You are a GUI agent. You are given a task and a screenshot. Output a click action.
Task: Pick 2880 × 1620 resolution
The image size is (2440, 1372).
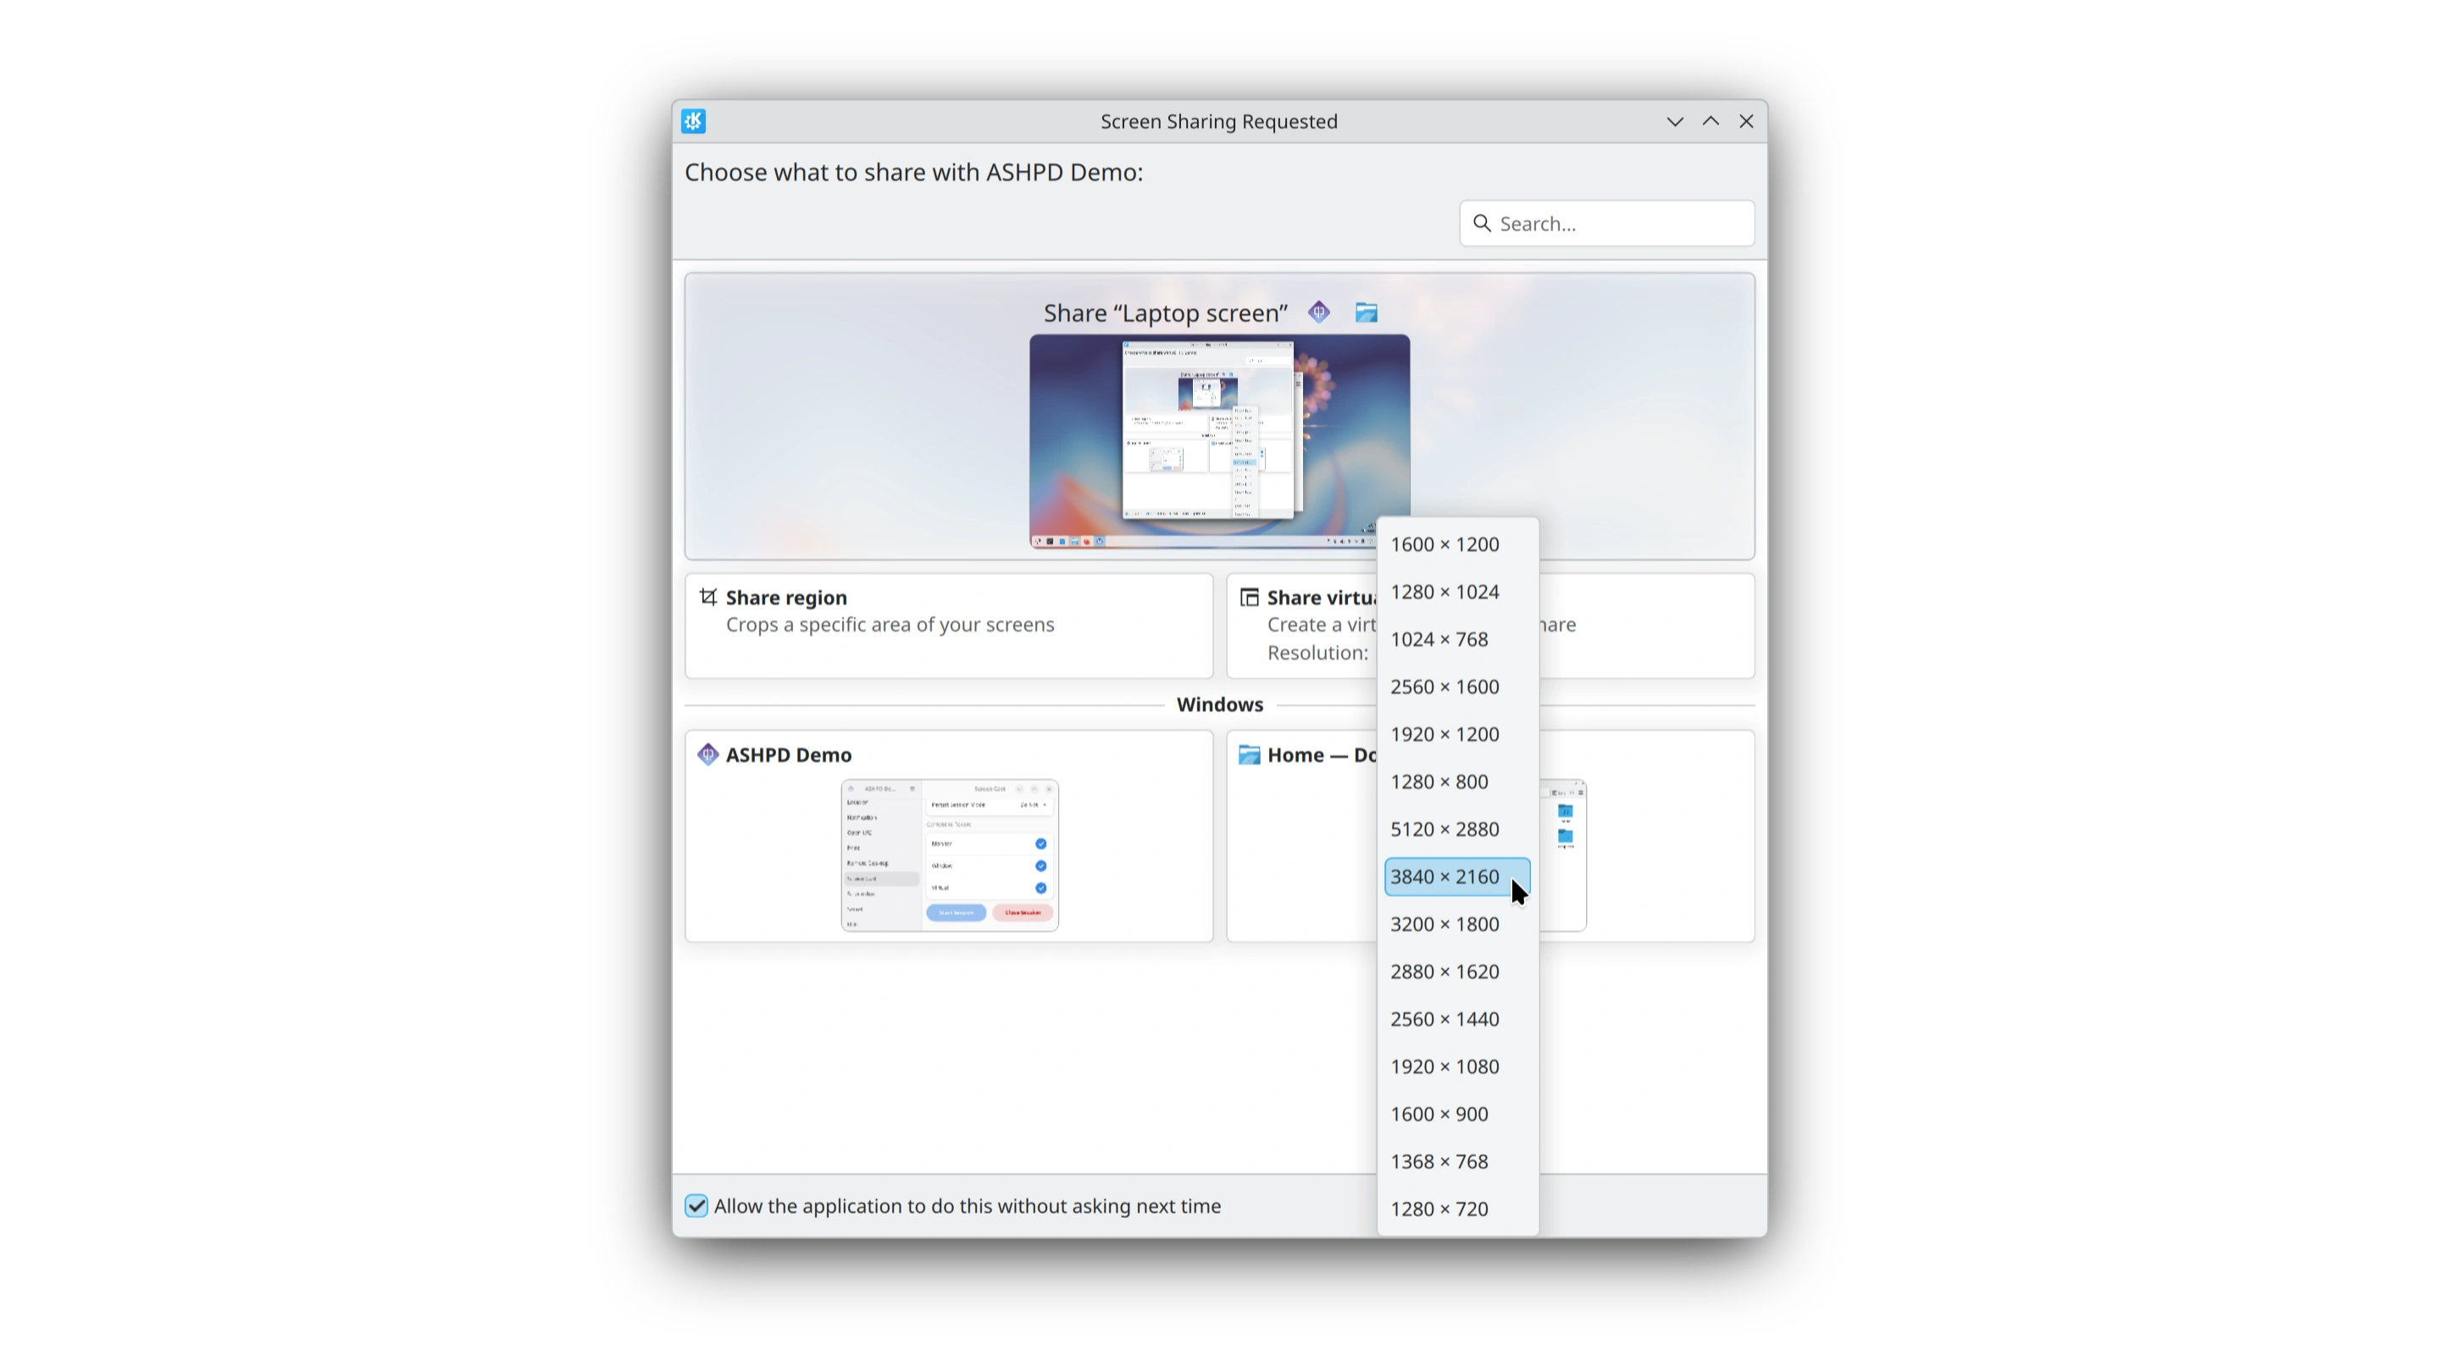(x=1457, y=971)
